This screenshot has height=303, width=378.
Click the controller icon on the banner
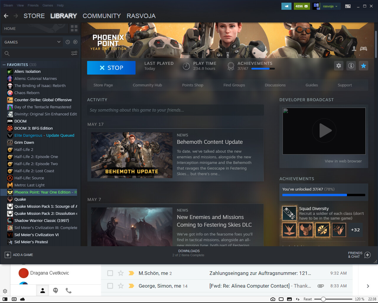[364, 49]
